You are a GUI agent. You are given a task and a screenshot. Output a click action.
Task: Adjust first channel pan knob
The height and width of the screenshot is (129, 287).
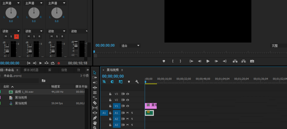click(11, 13)
